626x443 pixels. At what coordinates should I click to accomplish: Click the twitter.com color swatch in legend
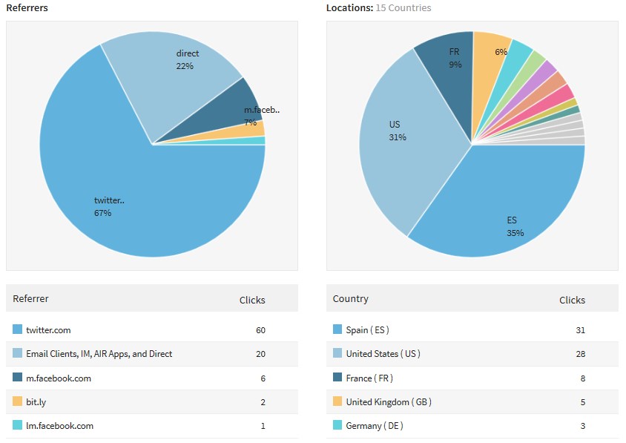[x=18, y=329]
